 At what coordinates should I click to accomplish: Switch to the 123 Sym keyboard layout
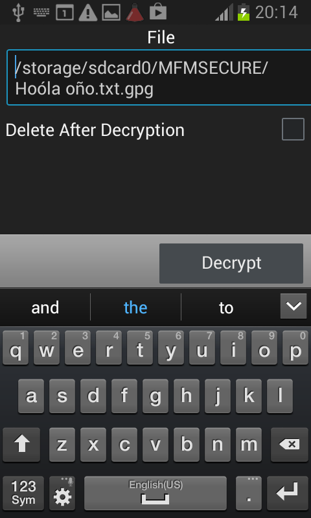pos(23,493)
